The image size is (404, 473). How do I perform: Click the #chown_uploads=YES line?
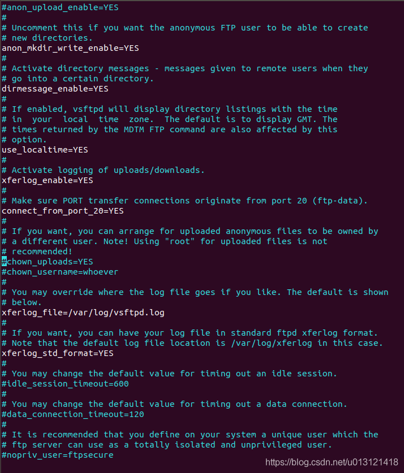tap(48, 262)
